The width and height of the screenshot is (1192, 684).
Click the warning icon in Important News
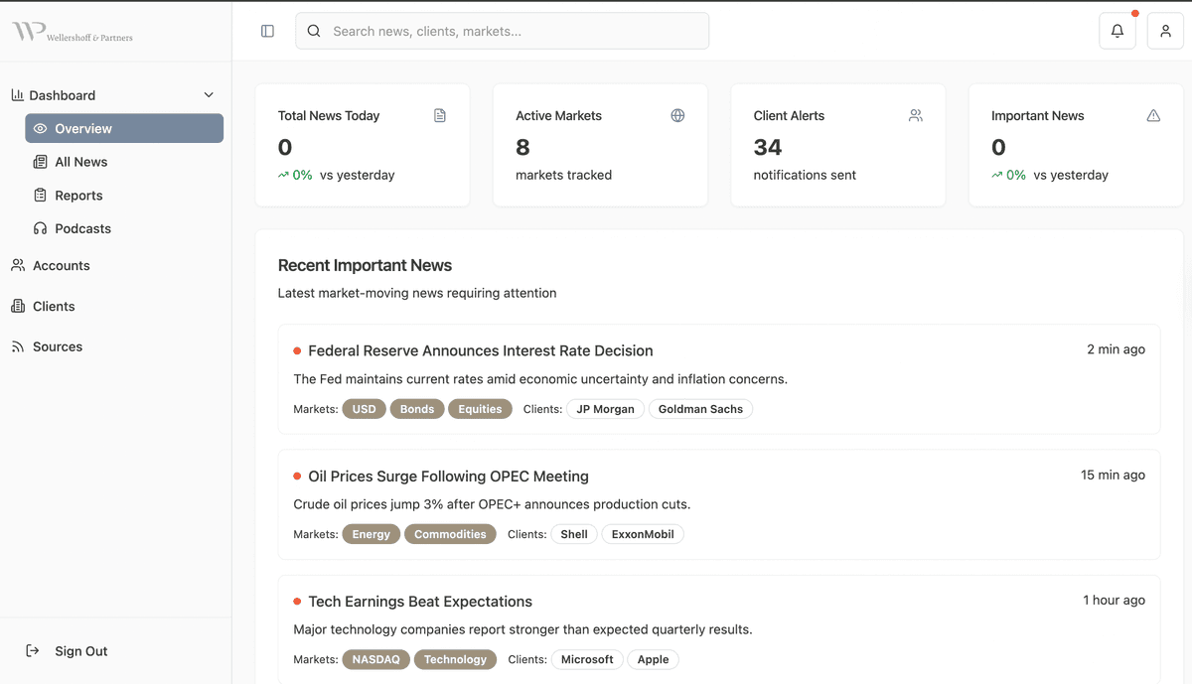pyautogui.click(x=1153, y=116)
